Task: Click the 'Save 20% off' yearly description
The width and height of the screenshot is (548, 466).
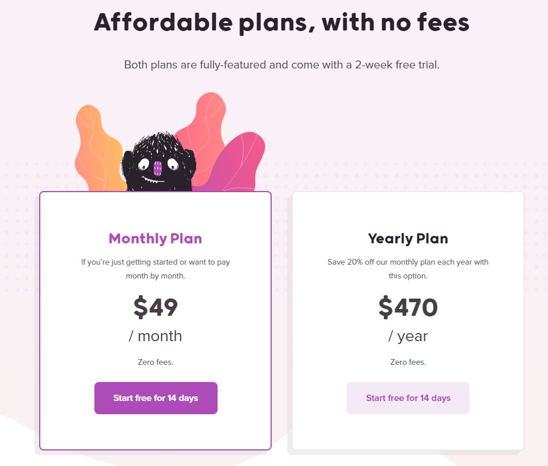Action: coord(408,269)
